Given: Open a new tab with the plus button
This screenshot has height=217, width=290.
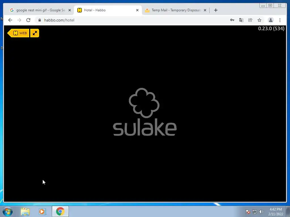Looking at the screenshot, I should 216,10.
